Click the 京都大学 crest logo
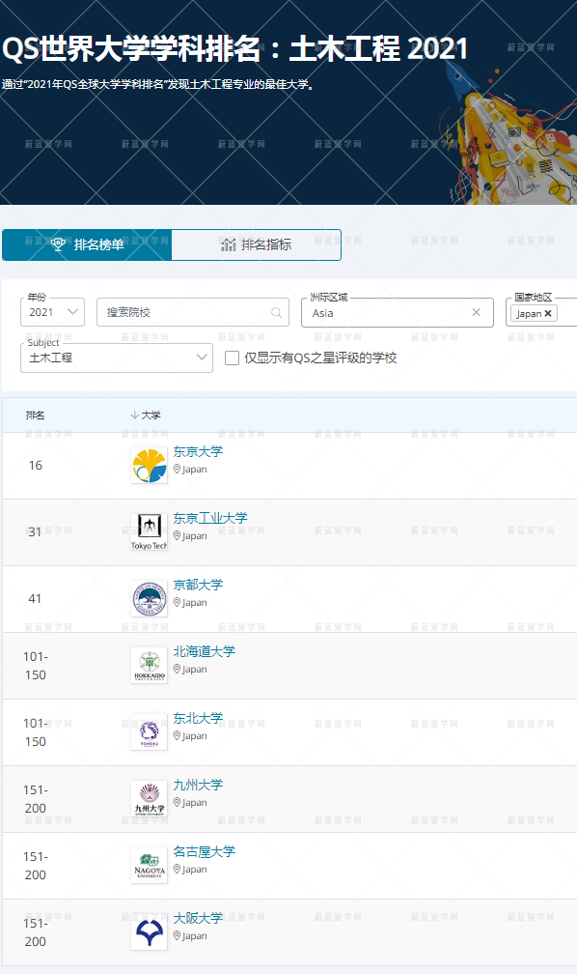 149,599
